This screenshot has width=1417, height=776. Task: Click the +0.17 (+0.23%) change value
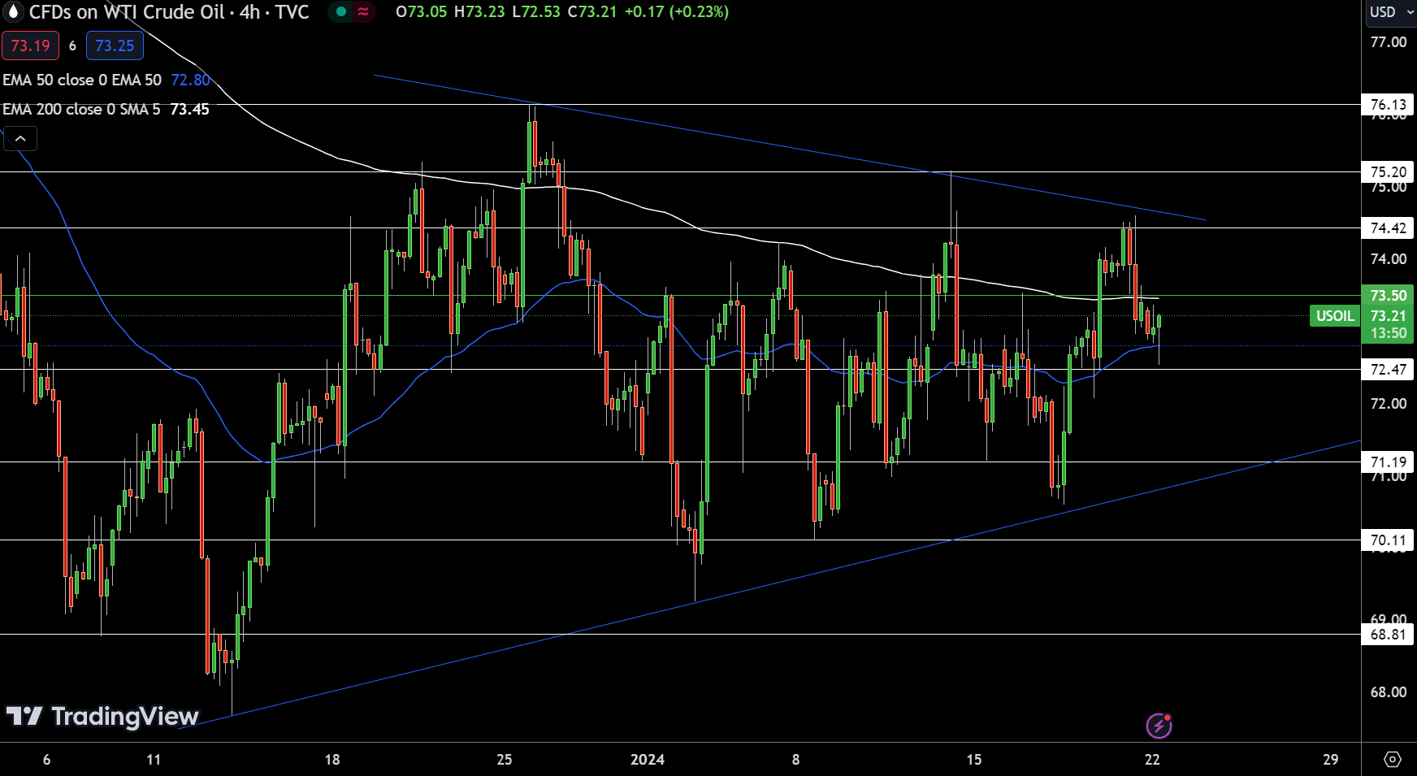pyautogui.click(x=676, y=12)
